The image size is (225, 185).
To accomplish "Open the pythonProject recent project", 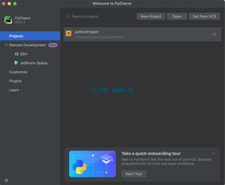I will click(142, 34).
